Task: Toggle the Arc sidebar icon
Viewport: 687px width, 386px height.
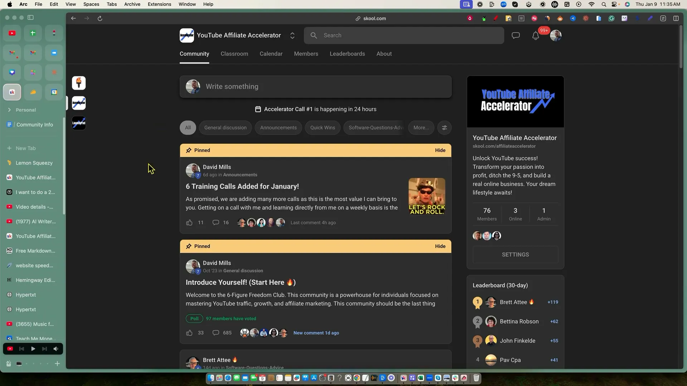Action: click(31, 18)
